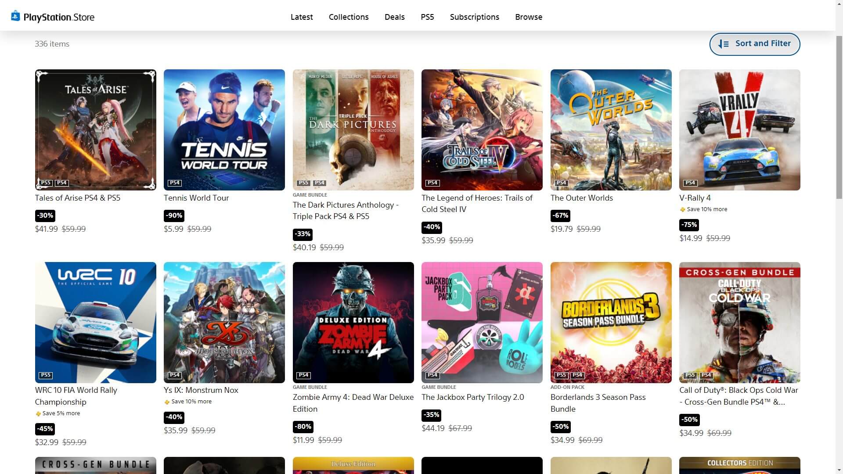Open Subscriptions in the top navigation
This screenshot has width=843, height=474.
474,17
